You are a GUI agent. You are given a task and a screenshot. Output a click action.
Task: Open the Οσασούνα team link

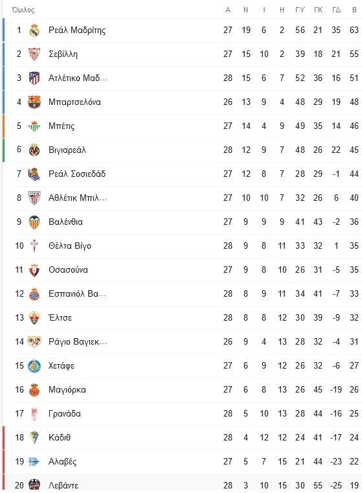[x=68, y=269]
